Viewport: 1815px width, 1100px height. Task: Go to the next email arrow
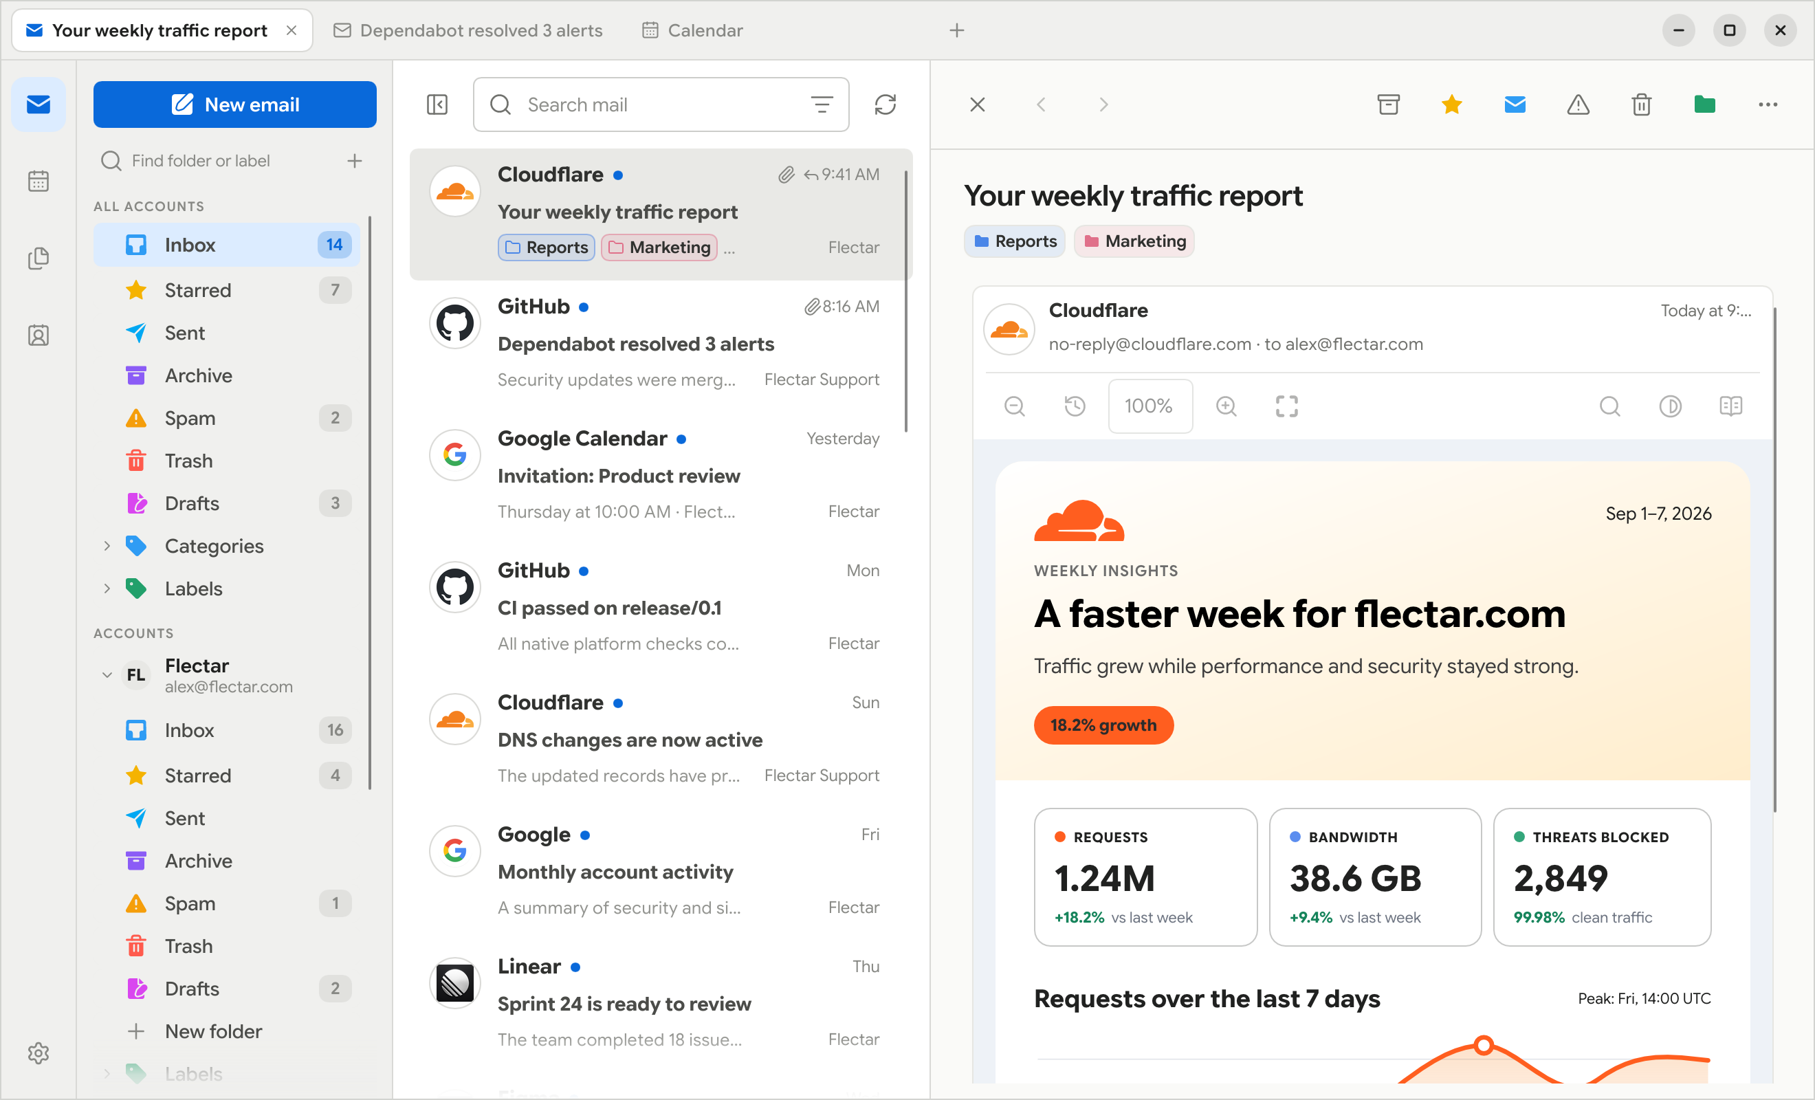(1103, 104)
